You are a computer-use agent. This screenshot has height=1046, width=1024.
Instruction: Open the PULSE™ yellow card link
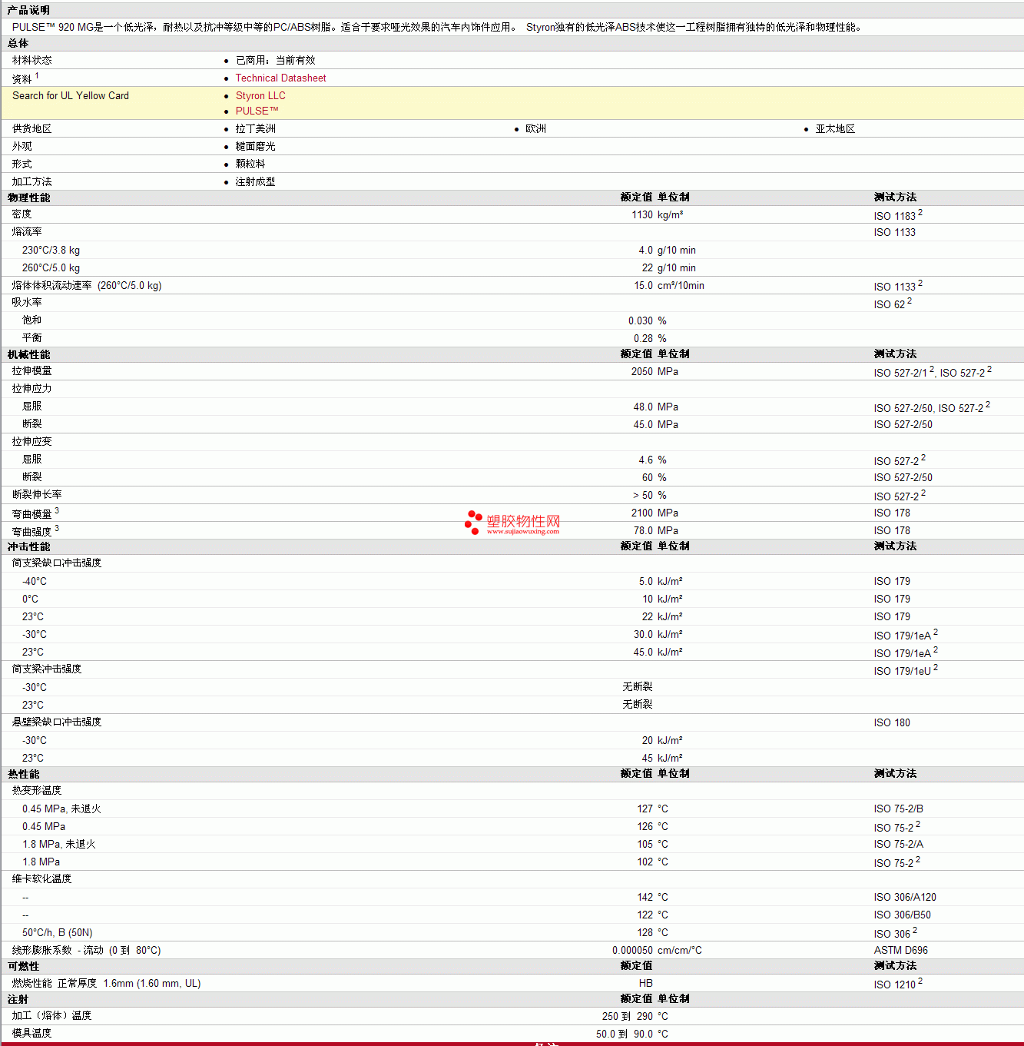pos(257,111)
